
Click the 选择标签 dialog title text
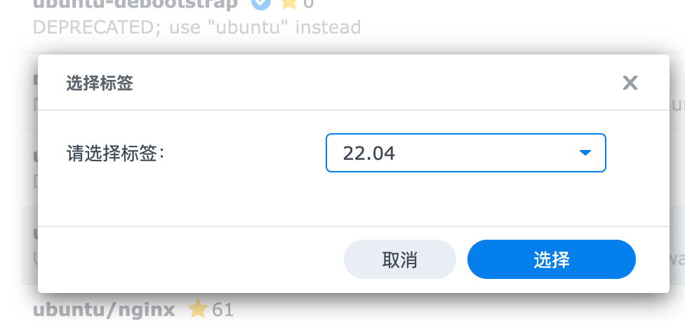(100, 83)
